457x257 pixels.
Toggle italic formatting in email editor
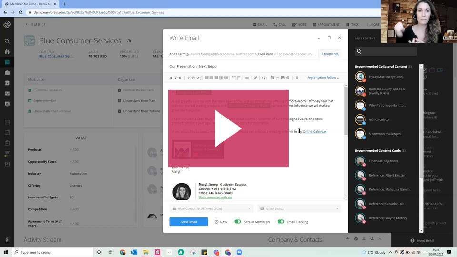click(x=176, y=78)
